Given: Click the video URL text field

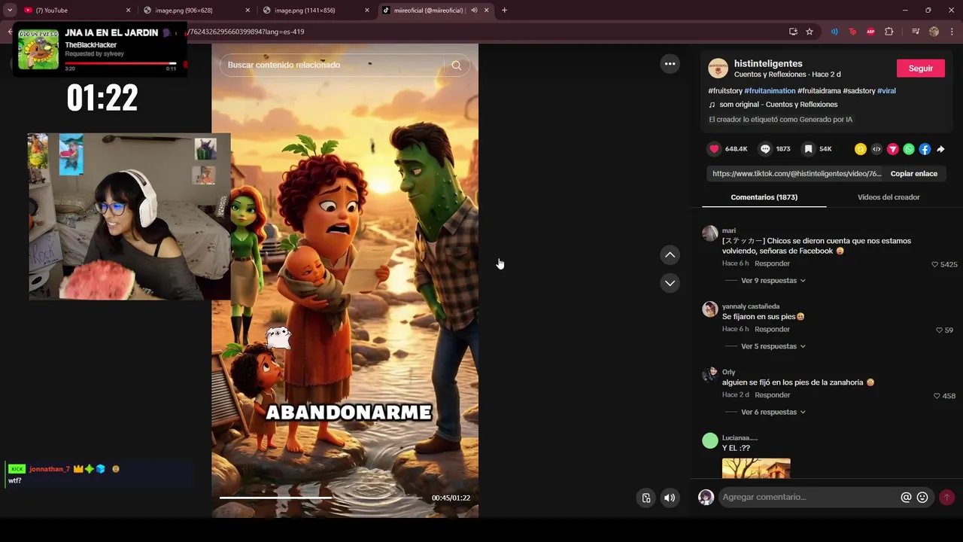Looking at the screenshot, I should click(797, 174).
